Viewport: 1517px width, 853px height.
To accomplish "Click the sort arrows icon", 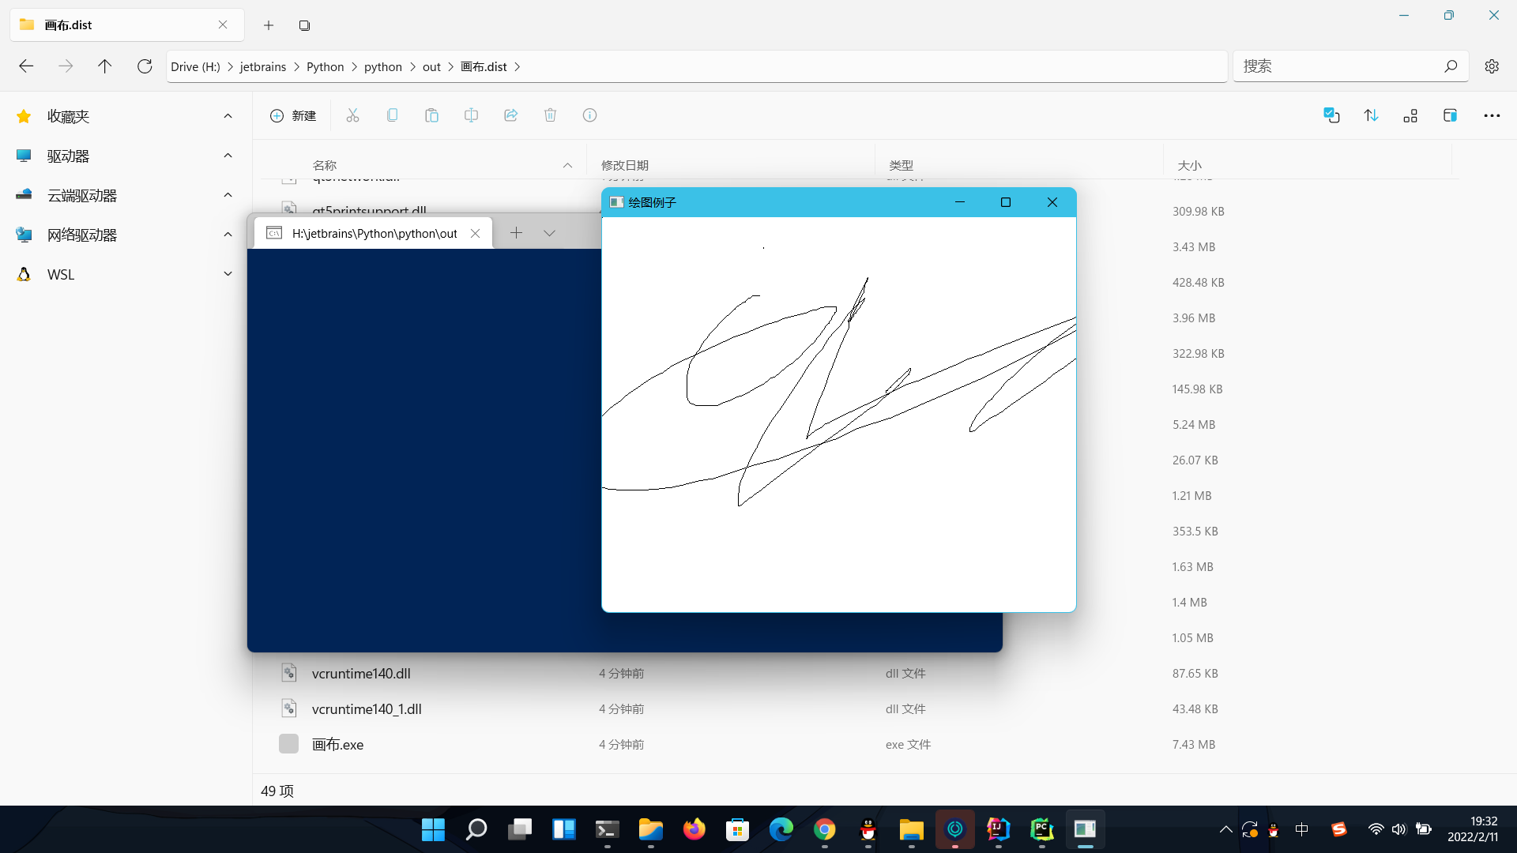I will point(1371,115).
